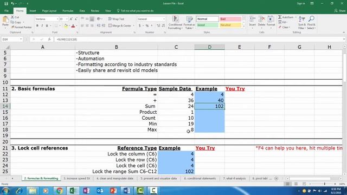Select cell D13 showing 40

[210, 100]
